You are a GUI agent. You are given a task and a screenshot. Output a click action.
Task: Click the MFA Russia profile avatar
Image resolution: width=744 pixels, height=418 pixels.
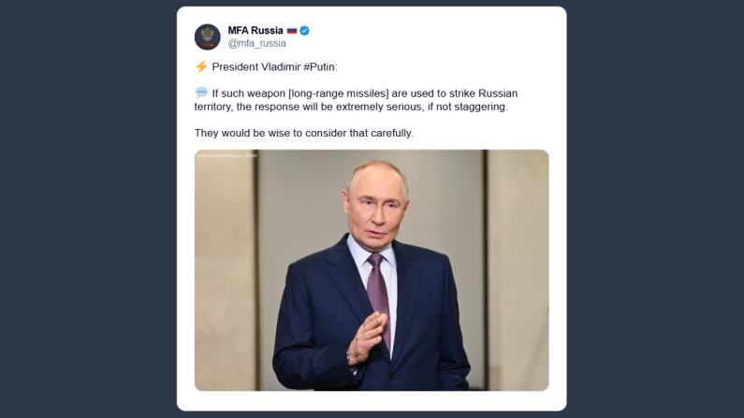tap(207, 36)
